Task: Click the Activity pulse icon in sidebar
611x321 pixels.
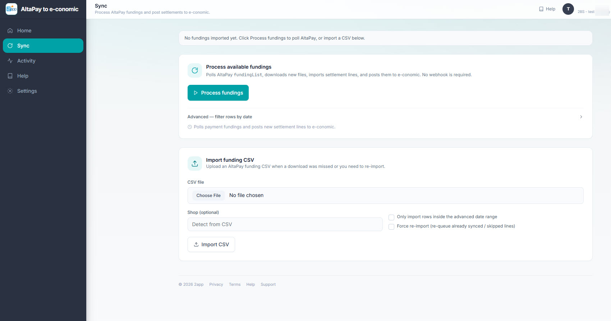Action: click(x=10, y=61)
